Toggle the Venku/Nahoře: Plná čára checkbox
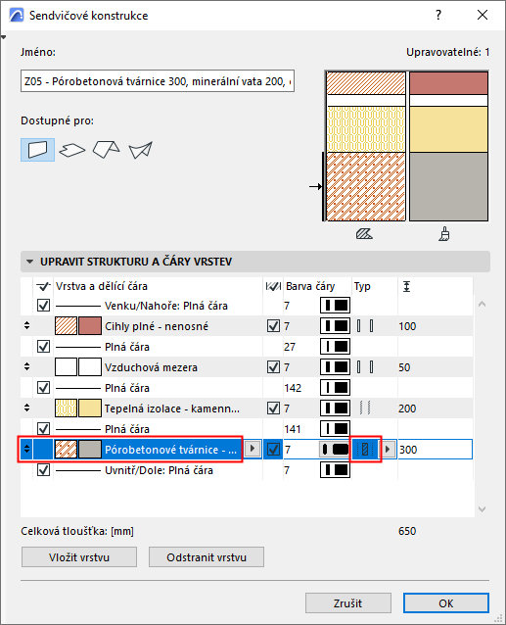 (43, 306)
